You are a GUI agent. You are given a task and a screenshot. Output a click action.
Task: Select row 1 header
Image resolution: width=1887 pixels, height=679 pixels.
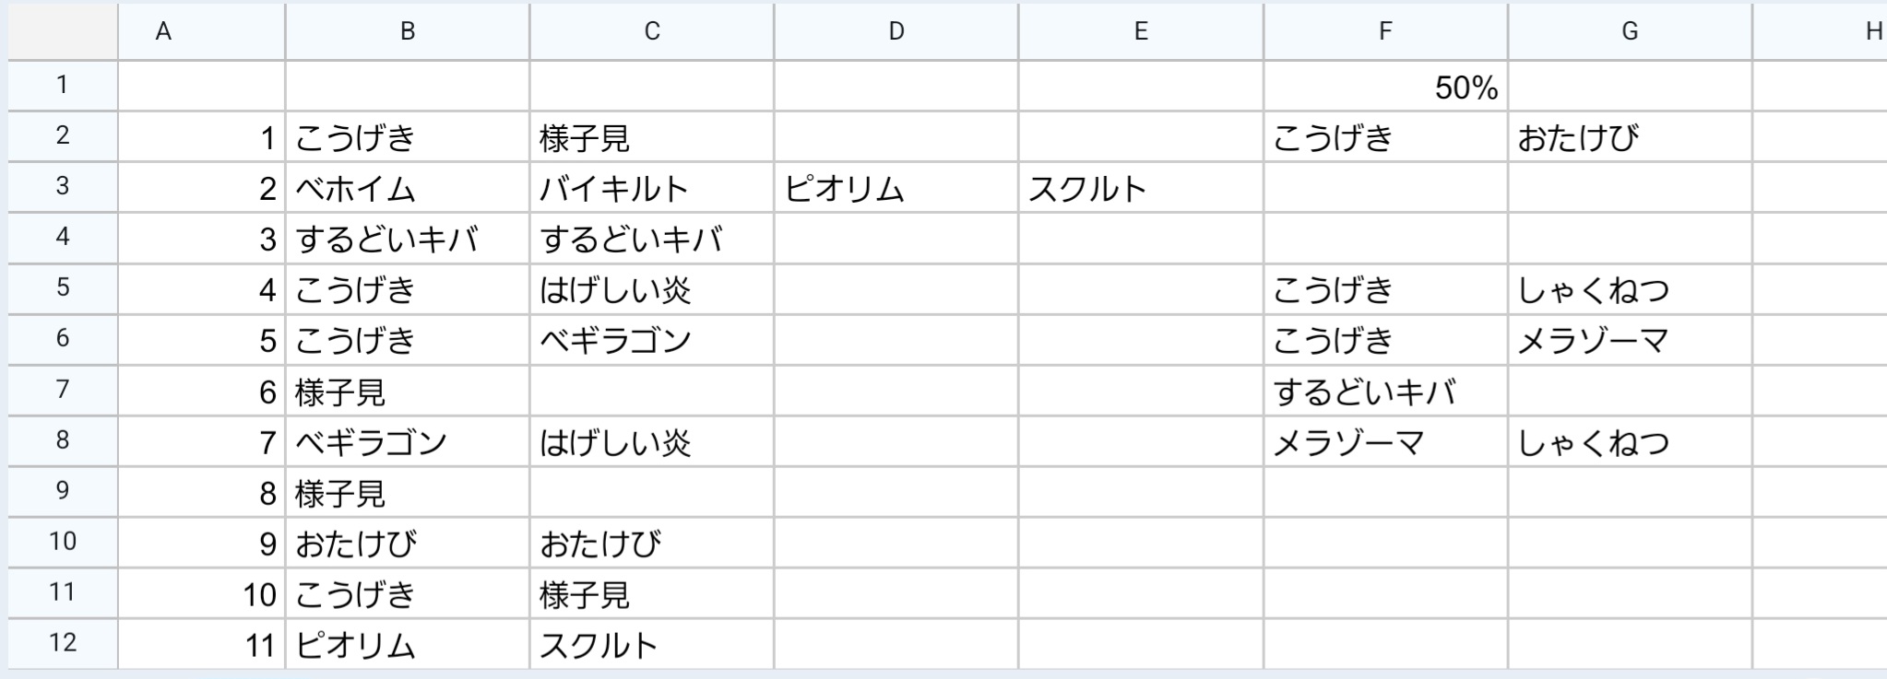pyautogui.click(x=62, y=86)
